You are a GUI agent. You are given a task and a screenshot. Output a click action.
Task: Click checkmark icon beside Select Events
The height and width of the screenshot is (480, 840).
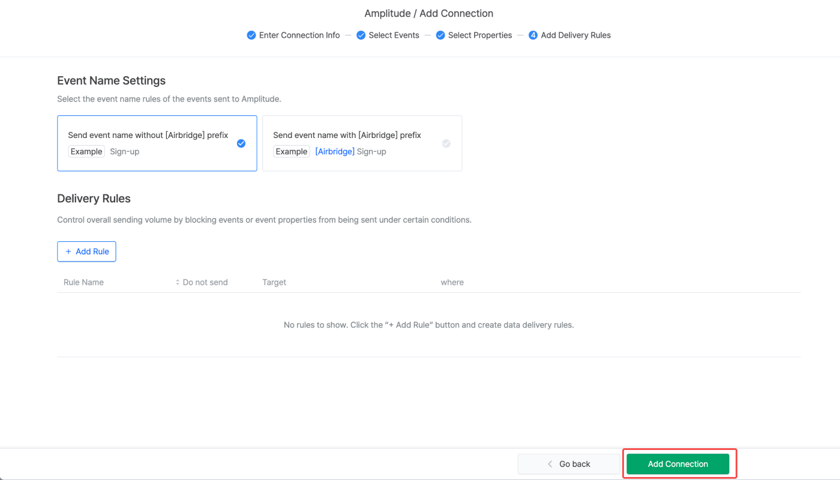361,35
